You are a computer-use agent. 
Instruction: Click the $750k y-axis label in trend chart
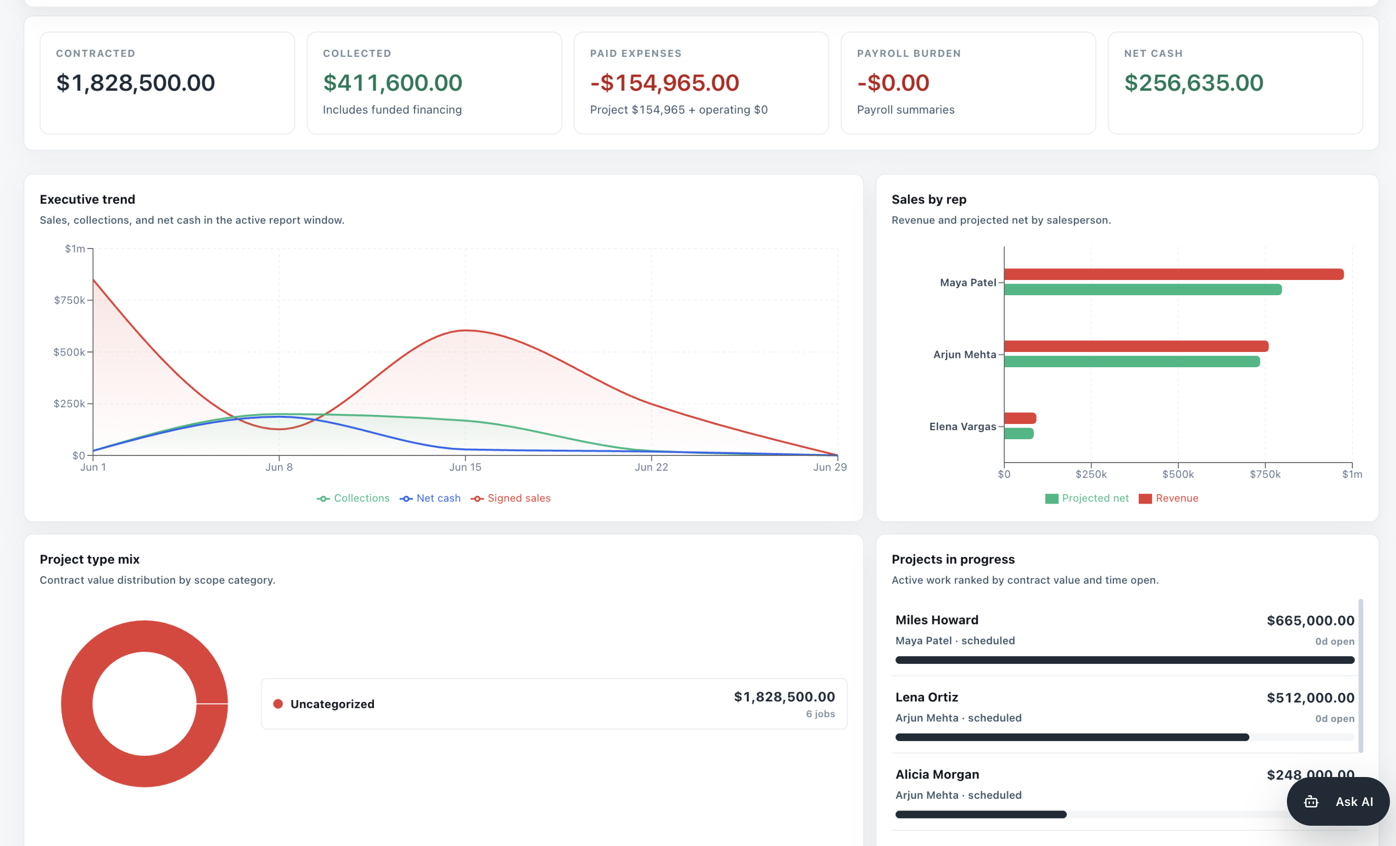click(69, 300)
